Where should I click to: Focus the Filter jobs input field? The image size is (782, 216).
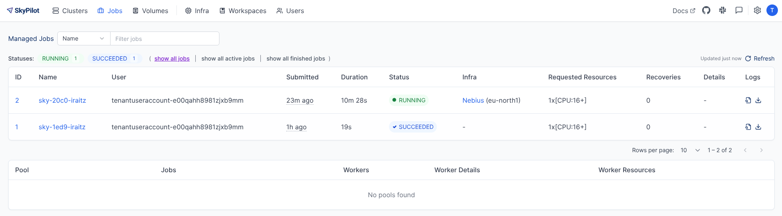pyautogui.click(x=165, y=38)
